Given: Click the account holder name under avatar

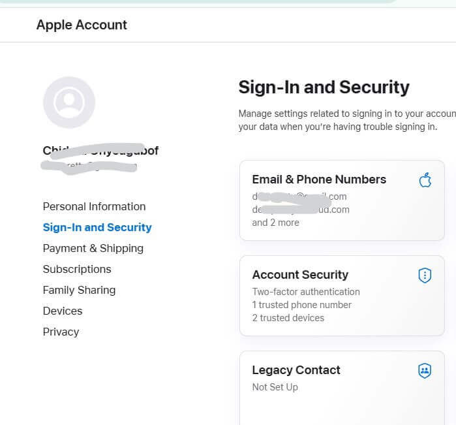Looking at the screenshot, I should (100, 151).
